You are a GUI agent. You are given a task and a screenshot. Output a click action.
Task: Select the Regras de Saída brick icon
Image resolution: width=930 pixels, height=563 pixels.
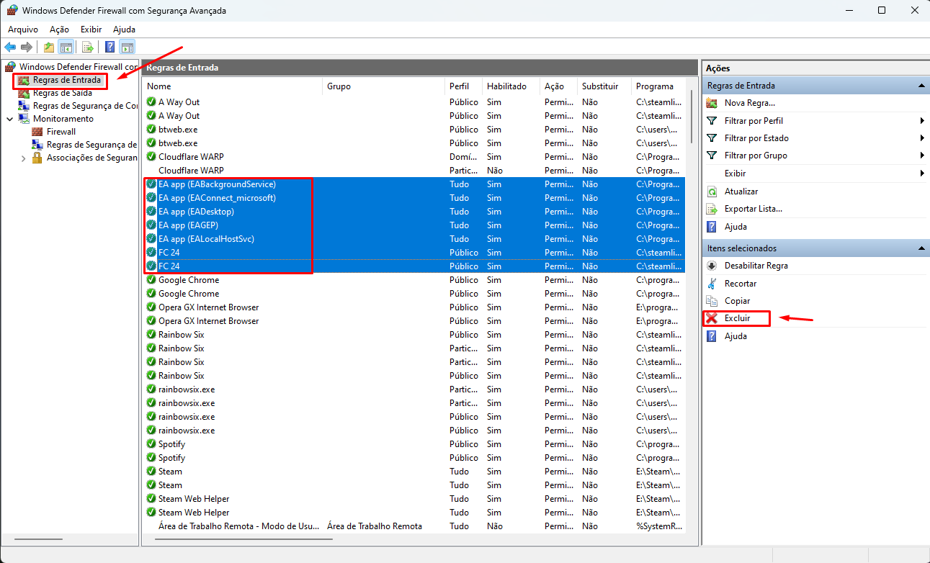click(x=24, y=93)
